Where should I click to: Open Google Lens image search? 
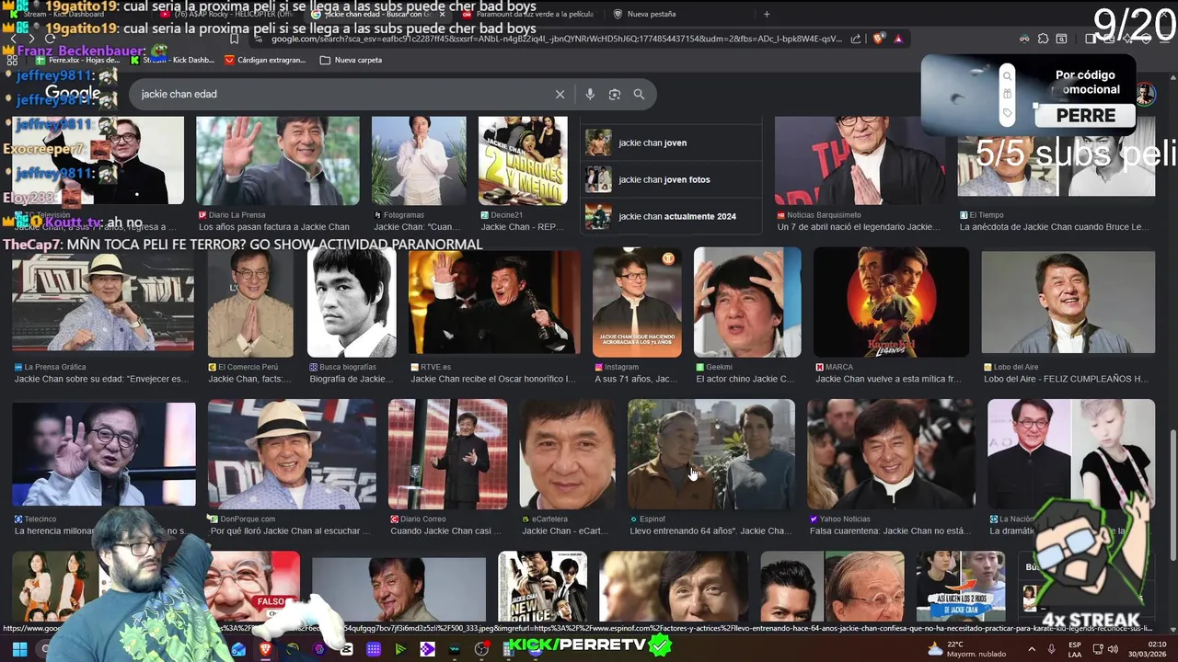[614, 94]
